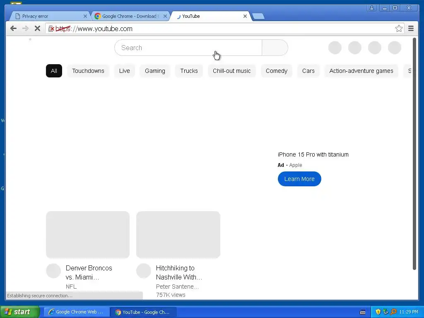Open the iPhone 15 Pro with titanium ad title

tap(313, 155)
